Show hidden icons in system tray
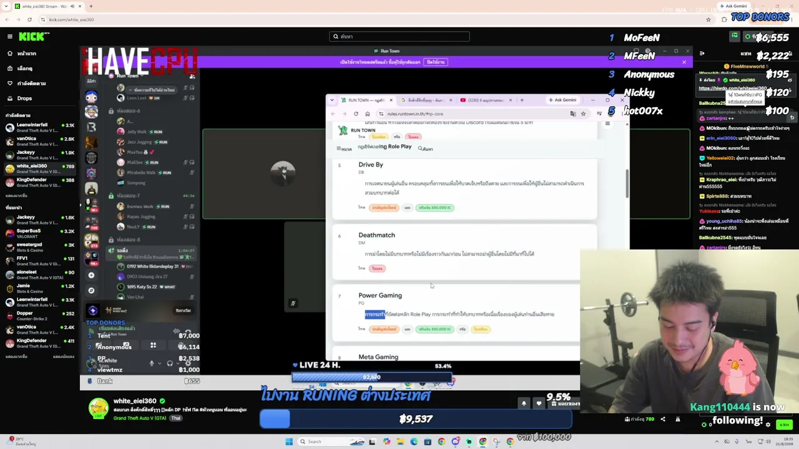The image size is (799, 449). [x=717, y=442]
